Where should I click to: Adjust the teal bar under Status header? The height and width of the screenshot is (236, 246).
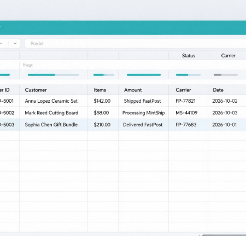click(188, 75)
